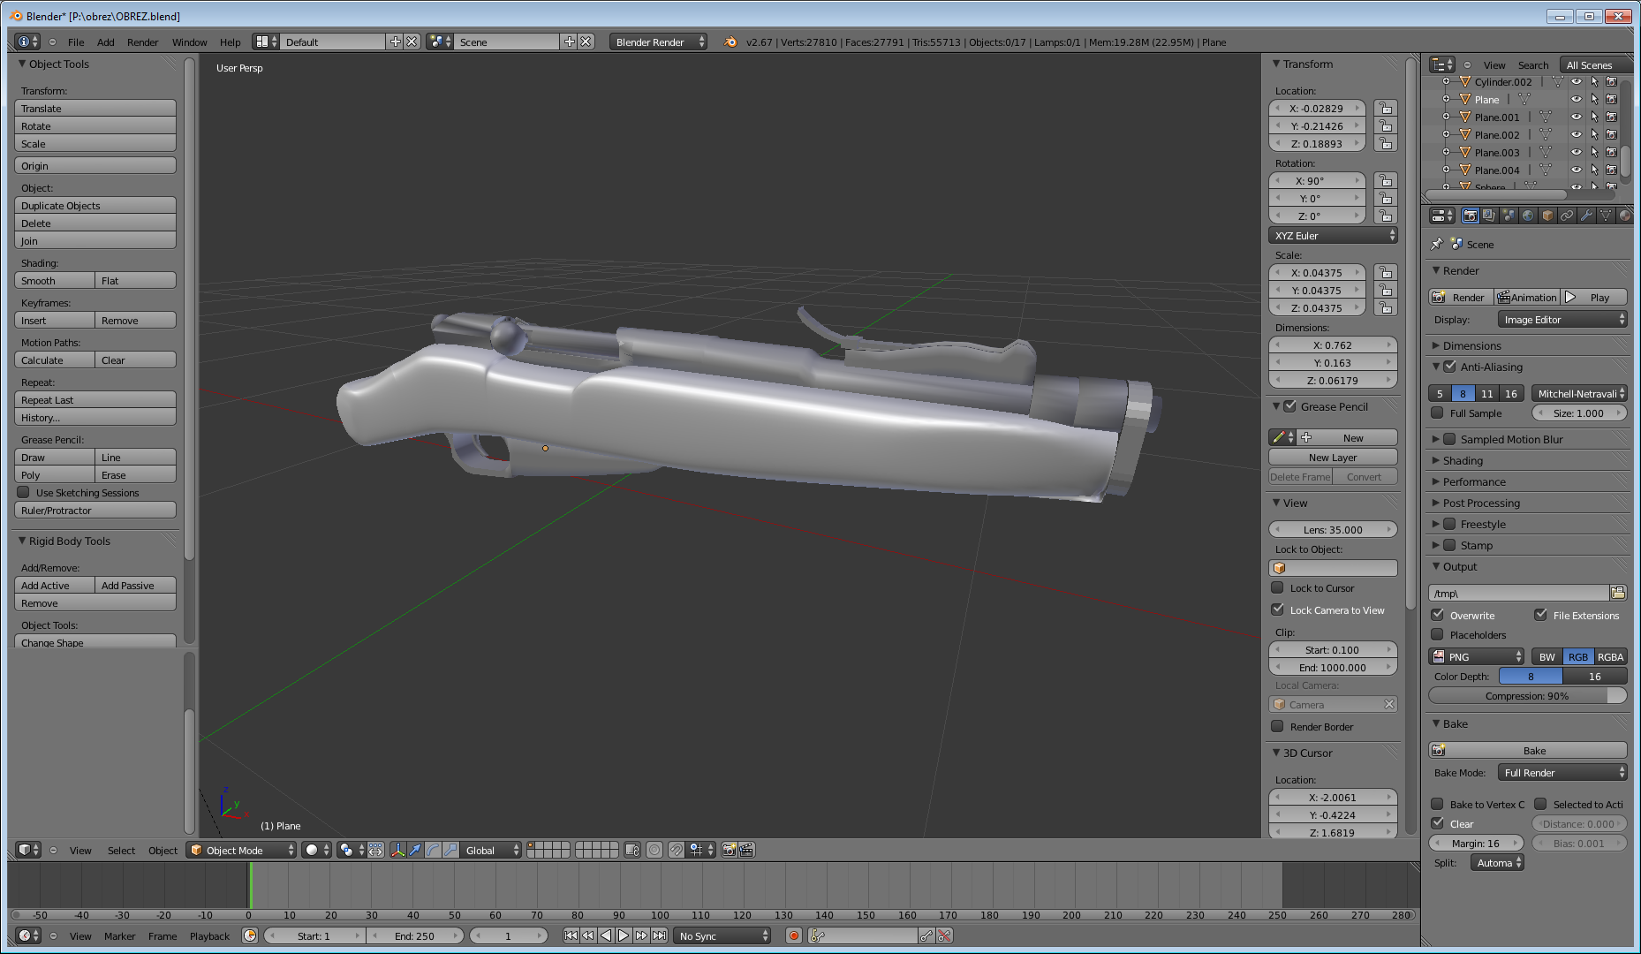
Task: Enable Full Sample checkbox
Action: coord(1437,413)
